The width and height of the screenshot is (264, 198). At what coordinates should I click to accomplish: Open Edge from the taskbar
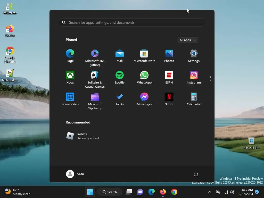click(x=152, y=192)
